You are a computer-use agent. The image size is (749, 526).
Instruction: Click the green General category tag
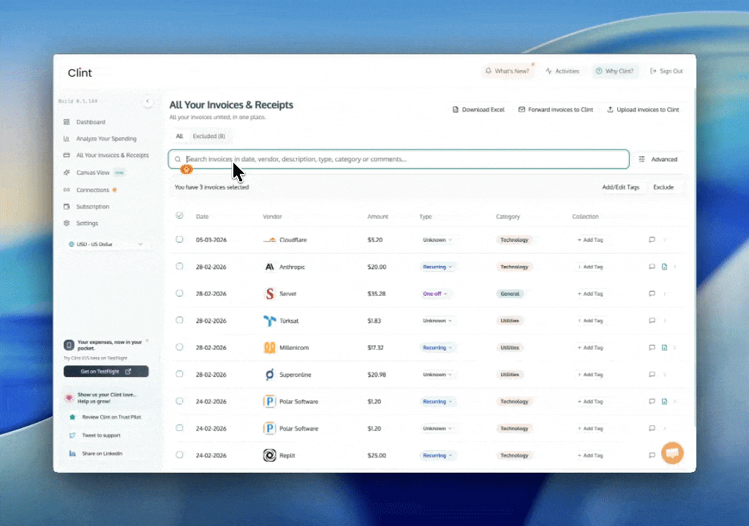[x=510, y=294]
